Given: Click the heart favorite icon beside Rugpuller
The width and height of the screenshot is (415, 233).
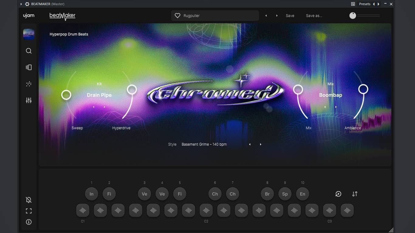Looking at the screenshot, I should click(177, 16).
